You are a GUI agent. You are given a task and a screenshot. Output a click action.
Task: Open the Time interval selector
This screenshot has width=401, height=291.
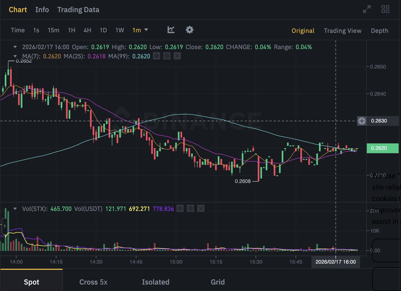point(17,30)
